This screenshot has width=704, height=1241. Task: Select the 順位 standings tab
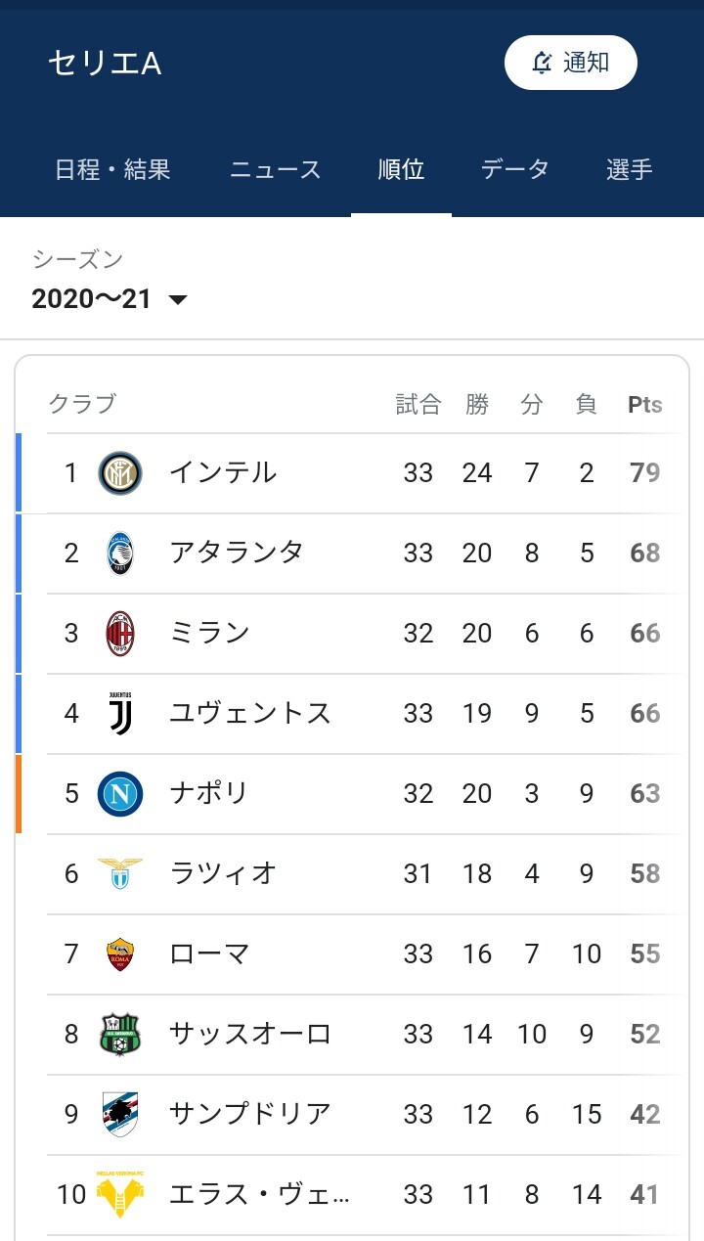pos(401,169)
